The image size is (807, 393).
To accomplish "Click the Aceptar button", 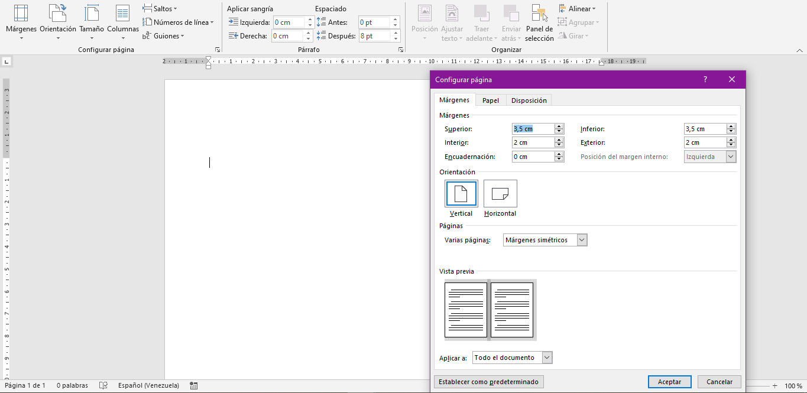I will (669, 382).
